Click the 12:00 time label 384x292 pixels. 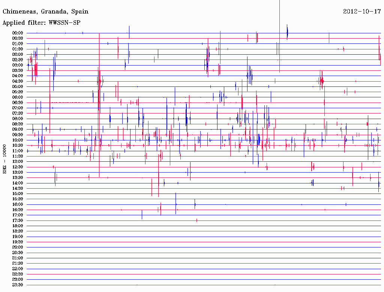coord(18,161)
